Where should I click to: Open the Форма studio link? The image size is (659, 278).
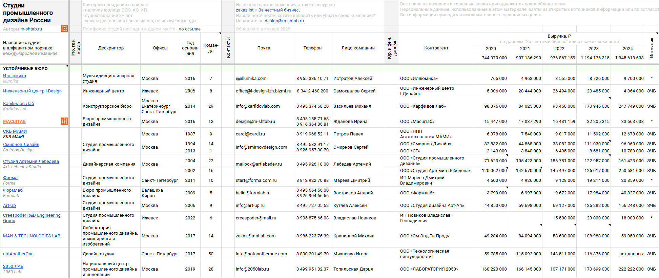(x=10, y=178)
